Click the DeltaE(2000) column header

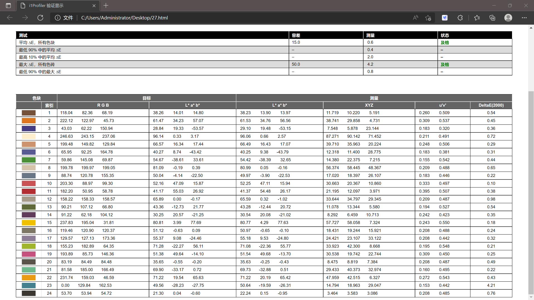pyautogui.click(x=491, y=105)
